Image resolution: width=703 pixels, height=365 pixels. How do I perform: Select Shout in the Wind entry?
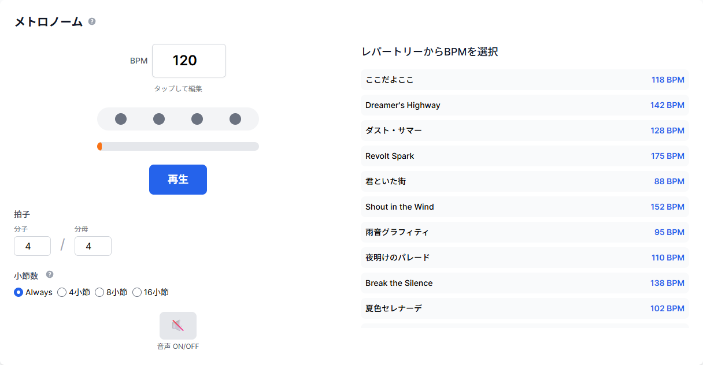coord(524,207)
